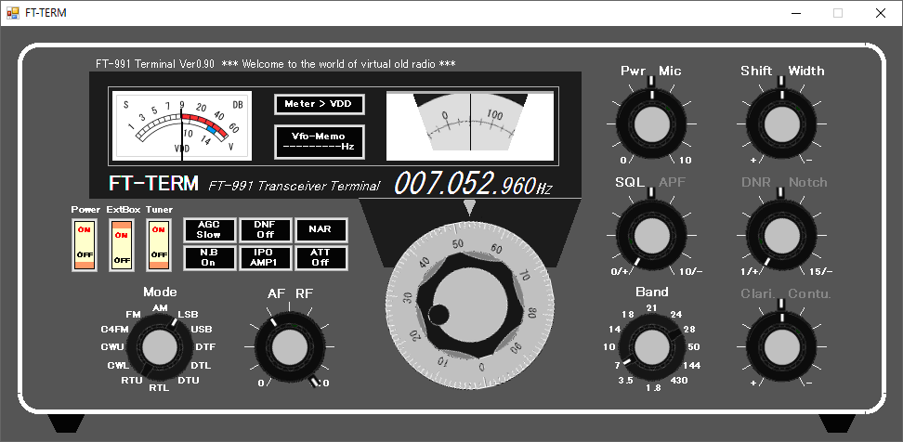Click the Meter > VDD button
Screen dimensions: 903x442
[x=319, y=104]
